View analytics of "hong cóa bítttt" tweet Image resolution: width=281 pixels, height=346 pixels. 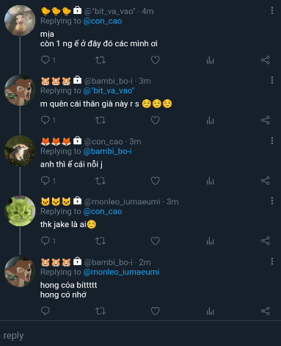(210, 311)
